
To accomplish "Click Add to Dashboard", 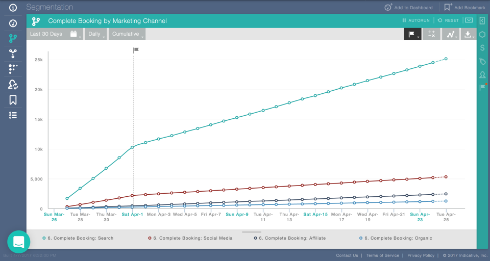I will coord(409,8).
